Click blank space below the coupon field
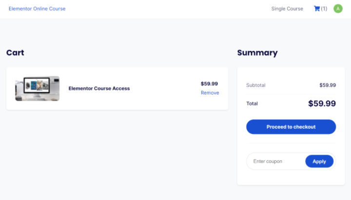Screen dimensions: 351x200 291,177
